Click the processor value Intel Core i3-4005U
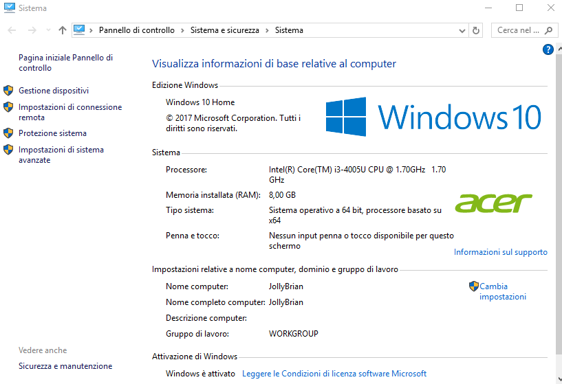The image size is (562, 384). 357,174
